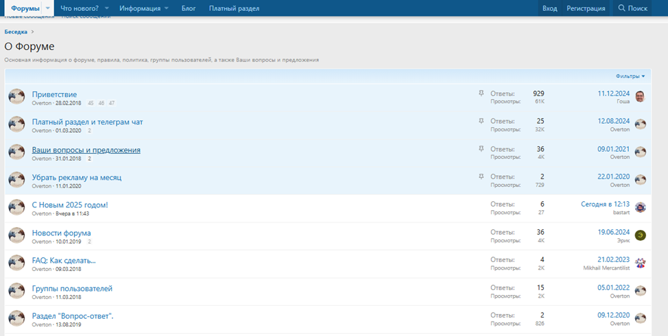Image resolution: width=668 pixels, height=336 pixels.
Task: Click the Беседка breadcrumb link
Action: click(x=16, y=31)
